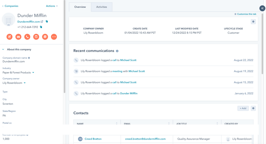The width and height of the screenshot is (266, 144).
Task: Collapse the About this company section
Action: [x=3, y=49]
